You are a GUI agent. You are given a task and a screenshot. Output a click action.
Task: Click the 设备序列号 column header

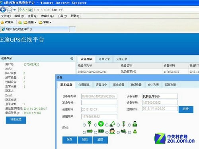pos(99,66)
